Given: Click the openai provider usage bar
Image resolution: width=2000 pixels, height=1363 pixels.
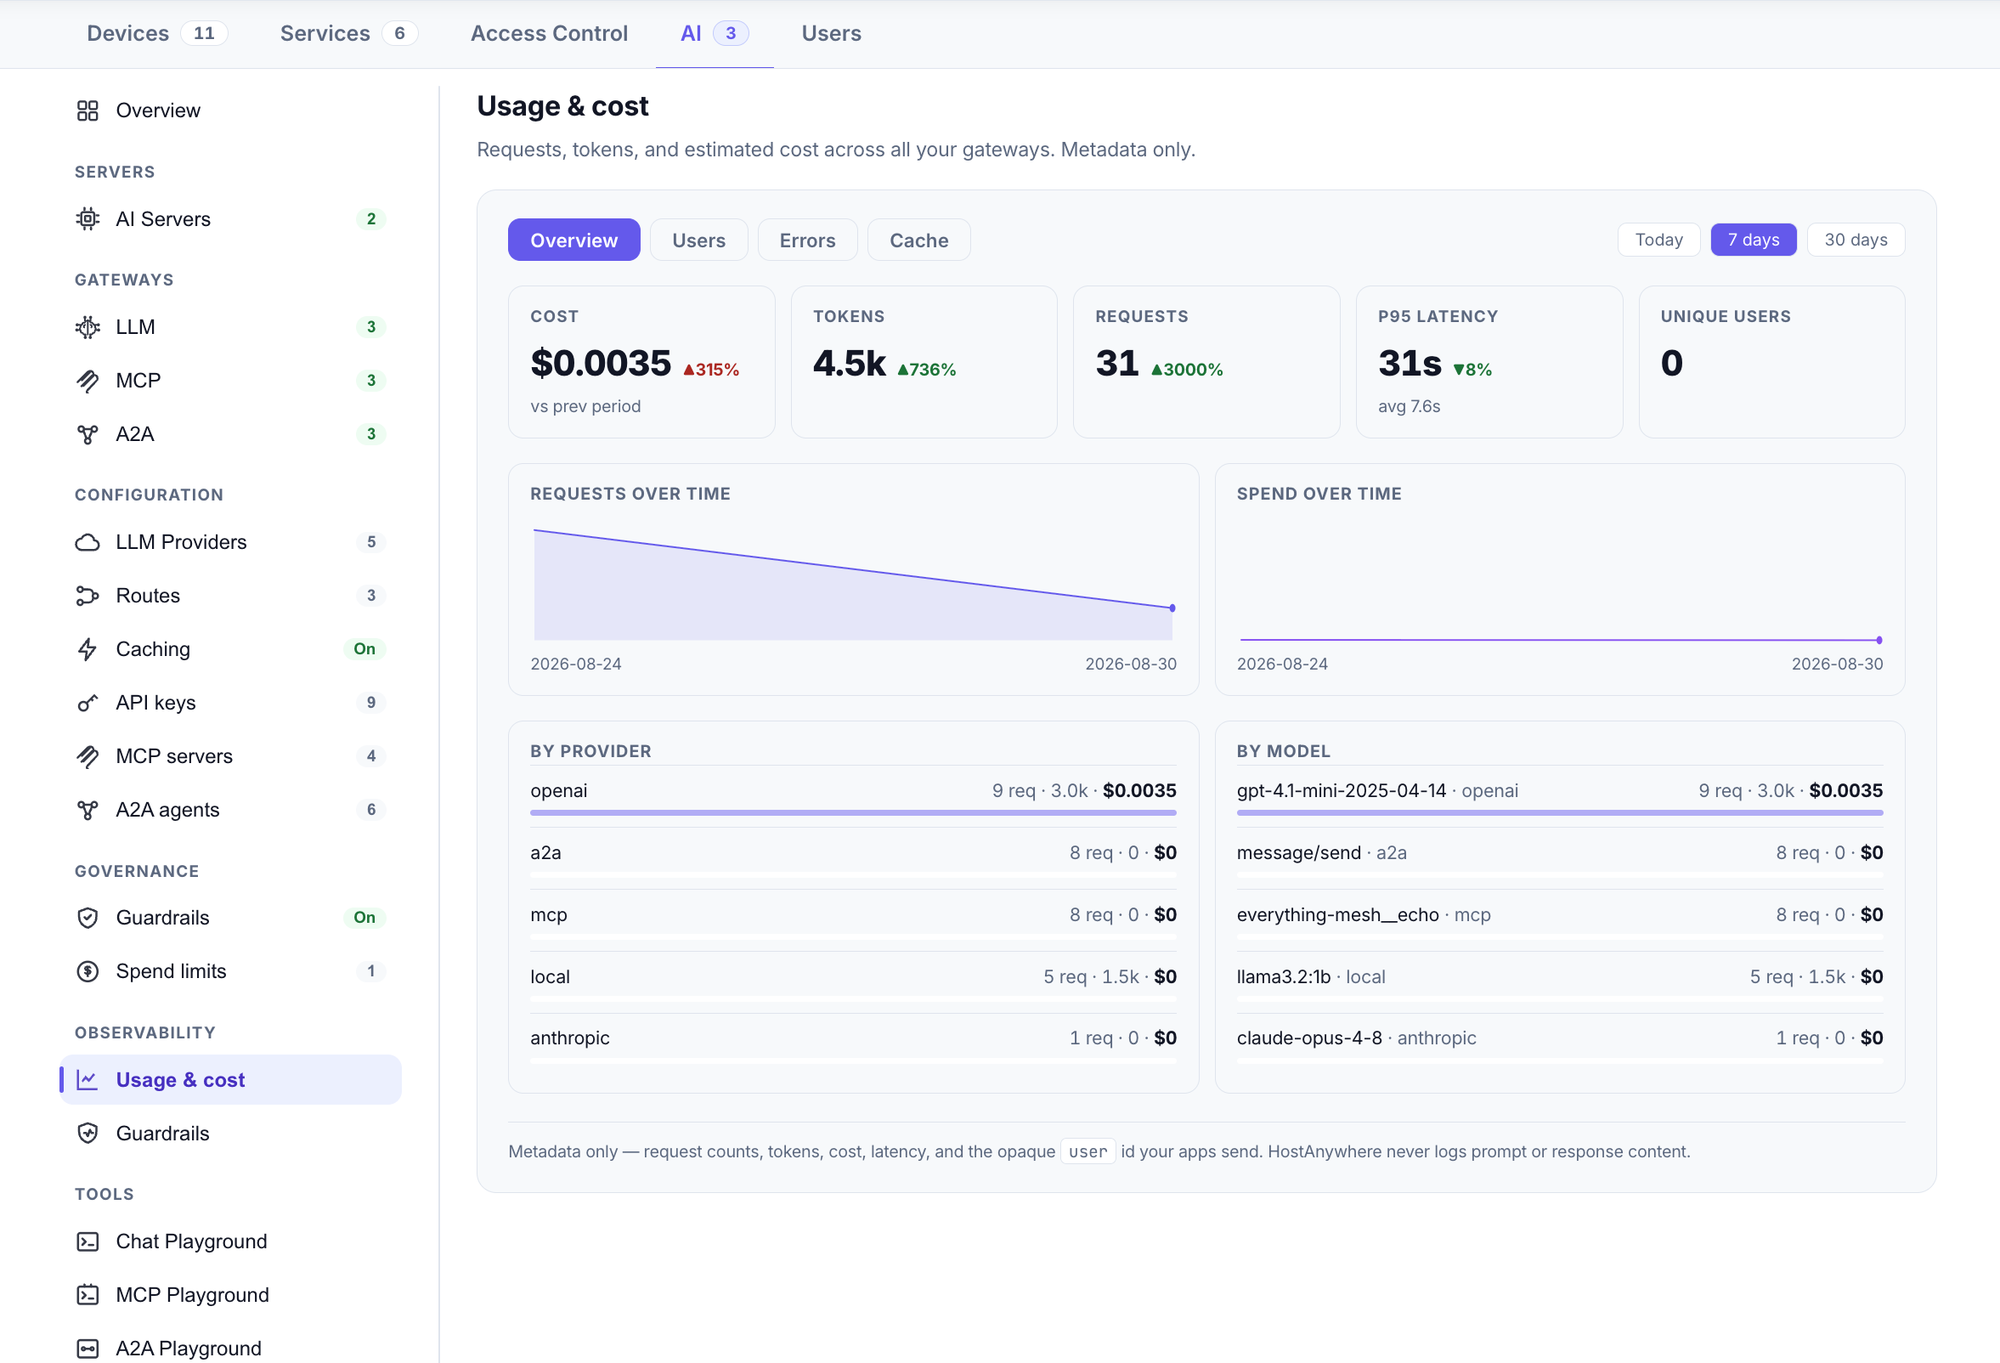Looking at the screenshot, I should (x=854, y=812).
